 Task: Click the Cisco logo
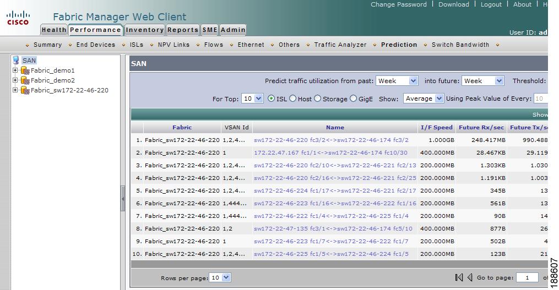(18, 18)
